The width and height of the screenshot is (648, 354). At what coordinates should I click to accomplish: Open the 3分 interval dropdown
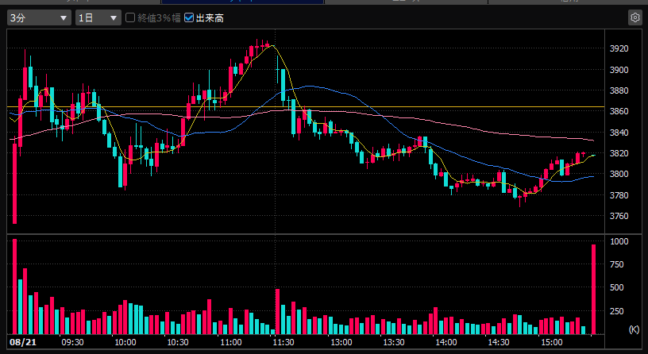tap(39, 17)
